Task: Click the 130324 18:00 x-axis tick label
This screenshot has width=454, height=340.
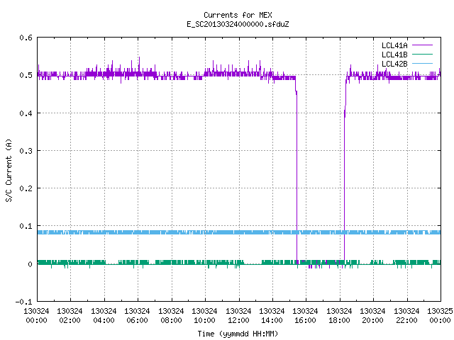Action: (x=339, y=316)
